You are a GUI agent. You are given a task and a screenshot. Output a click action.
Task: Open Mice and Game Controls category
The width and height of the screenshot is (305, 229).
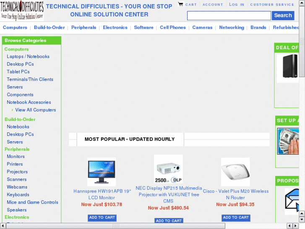click(x=32, y=202)
